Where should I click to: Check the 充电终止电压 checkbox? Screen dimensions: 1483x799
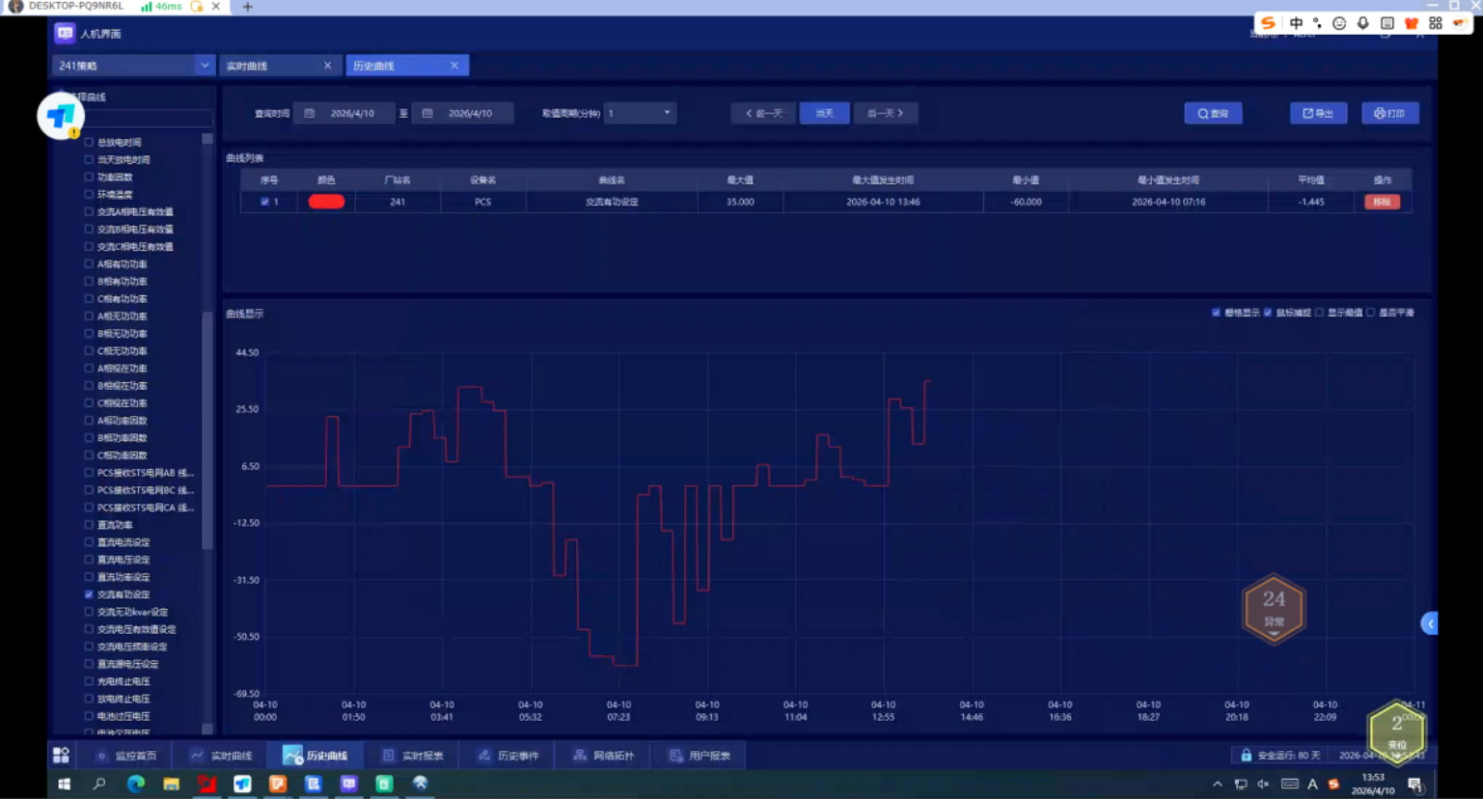[x=89, y=681]
